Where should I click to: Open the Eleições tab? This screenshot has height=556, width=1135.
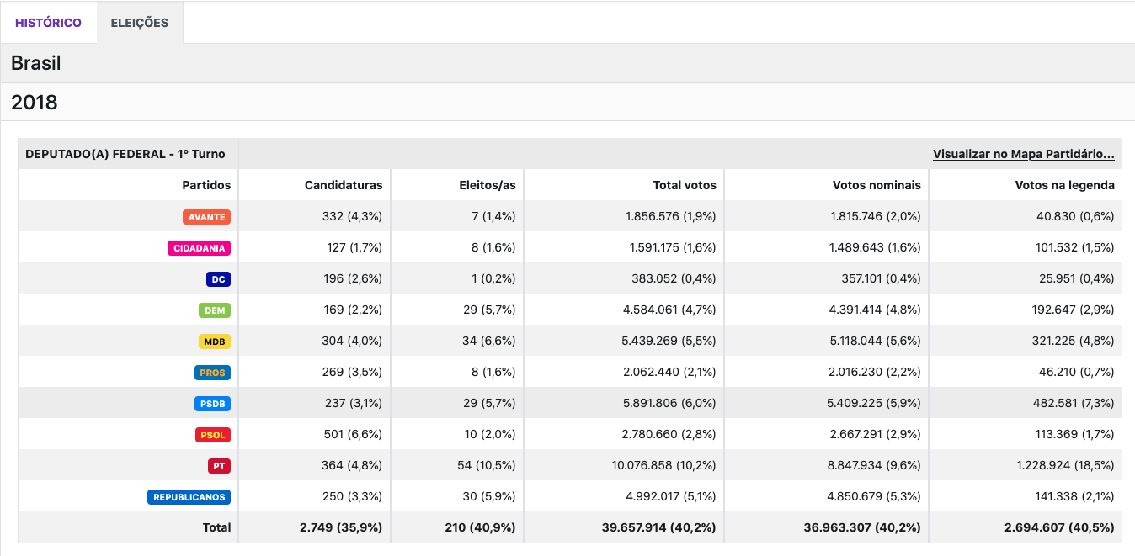(140, 23)
